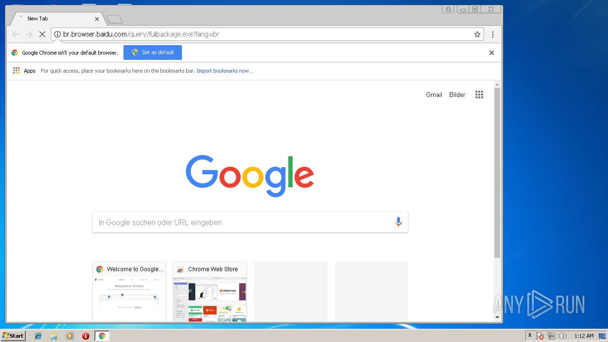Viewport: 608px width, 342px height.
Task: Start voice search with the microphone
Action: pos(399,222)
